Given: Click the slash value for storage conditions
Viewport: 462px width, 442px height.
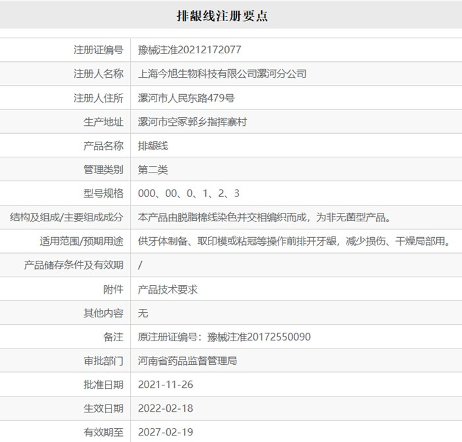Looking at the screenshot, I should (x=140, y=265).
